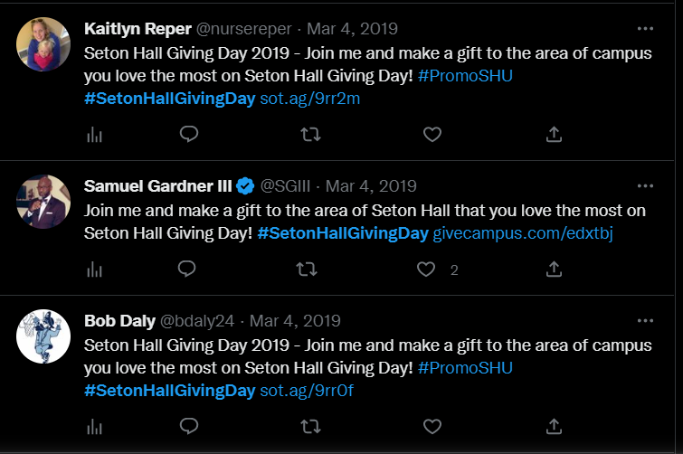The height and width of the screenshot is (454, 683).
Task: Open more options on Kaitlyn Reper's tweet
Action: 645,27
